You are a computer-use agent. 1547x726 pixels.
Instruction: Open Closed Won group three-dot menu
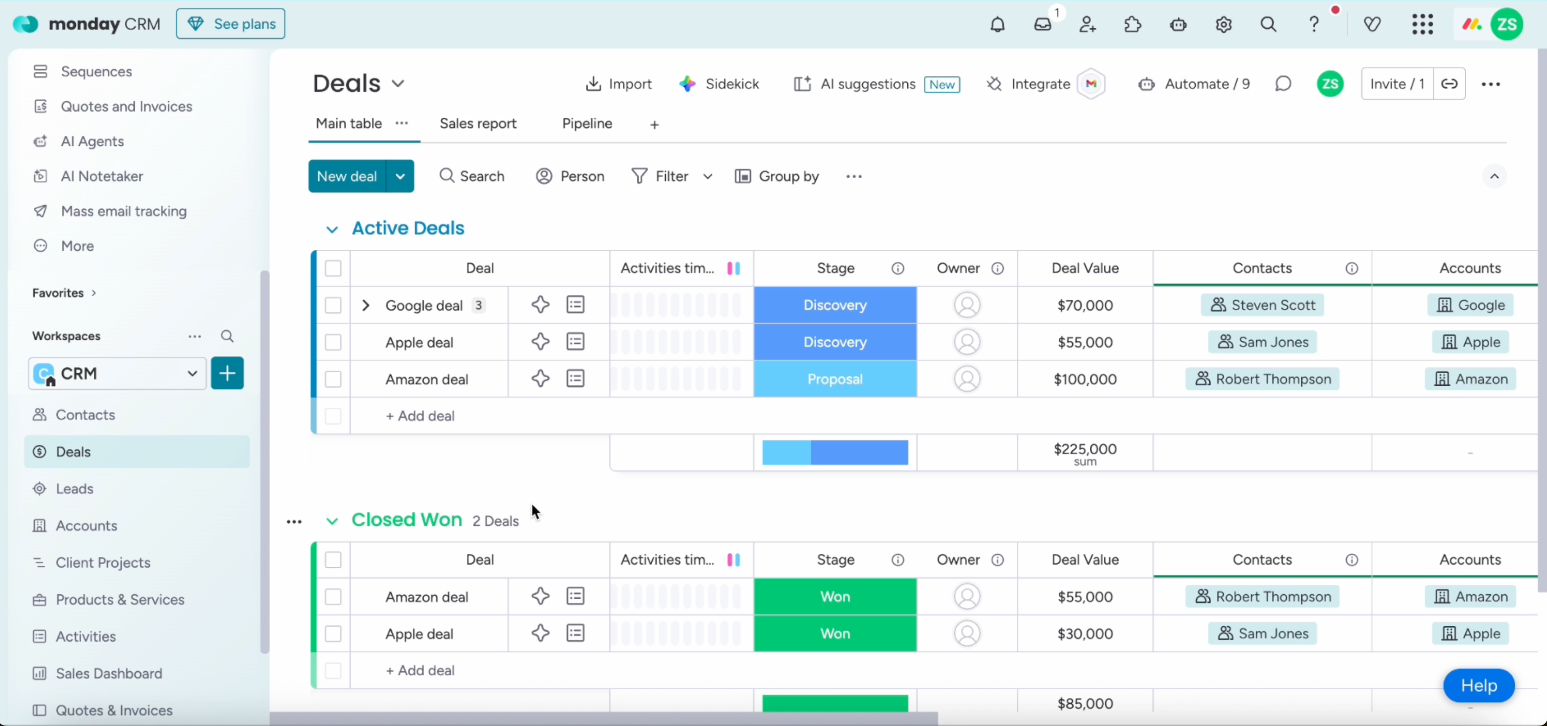tap(294, 522)
